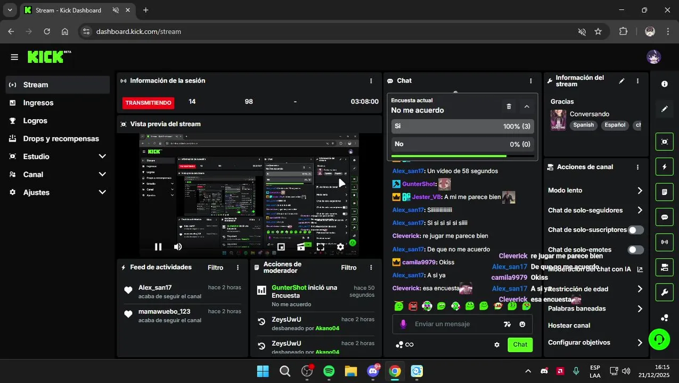Click the info icon in right sidebar
Viewport: 679px width, 383px height.
665,84
